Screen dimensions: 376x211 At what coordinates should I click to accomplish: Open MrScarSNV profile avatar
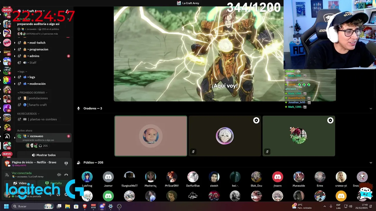pos(172,177)
